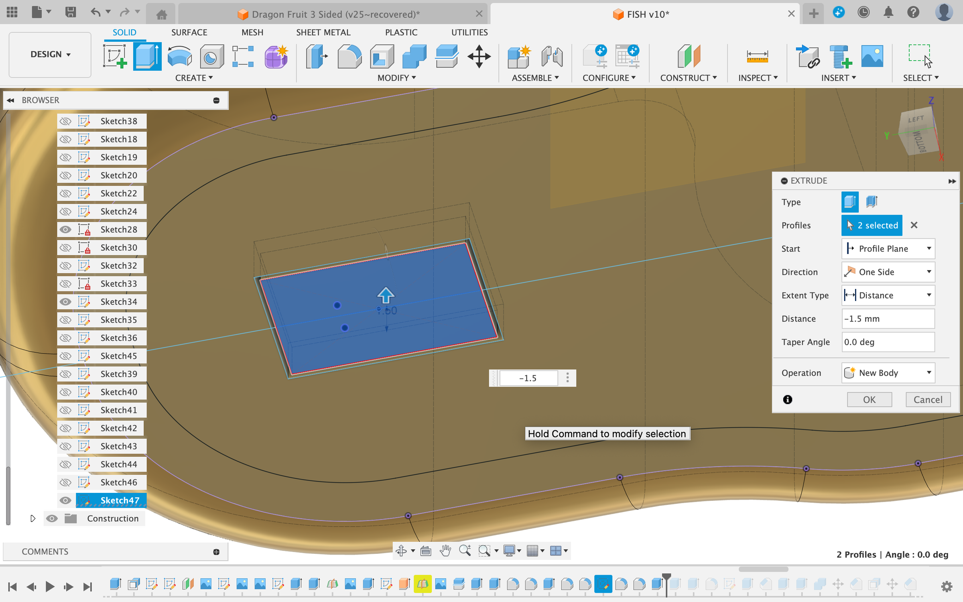Click the Measure ruler icon
This screenshot has width=963, height=602.
pyautogui.click(x=757, y=56)
